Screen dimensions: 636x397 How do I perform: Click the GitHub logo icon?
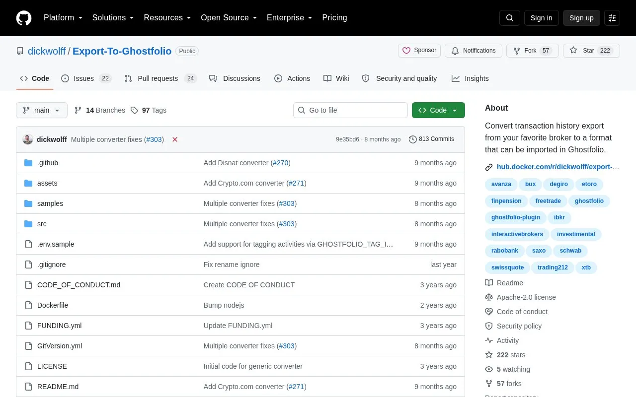[x=24, y=18]
